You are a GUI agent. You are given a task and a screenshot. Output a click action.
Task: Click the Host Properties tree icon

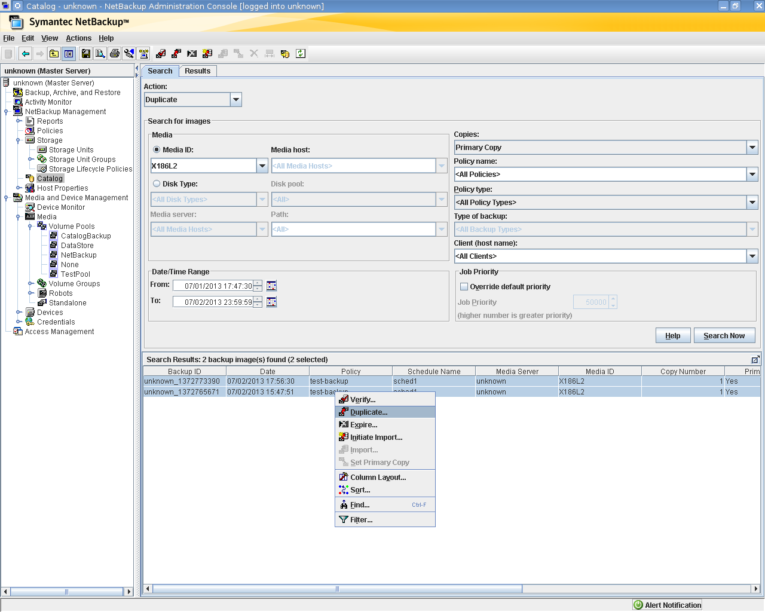click(30, 188)
